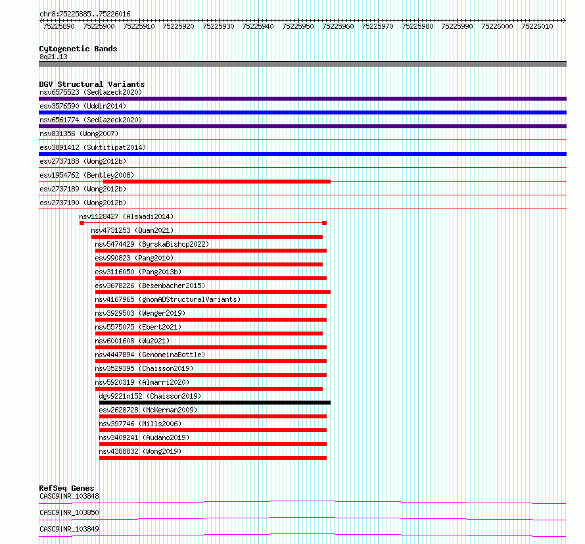Select variant esv3576590 (Uddin2014)
The image size is (585, 544).
tap(83, 106)
